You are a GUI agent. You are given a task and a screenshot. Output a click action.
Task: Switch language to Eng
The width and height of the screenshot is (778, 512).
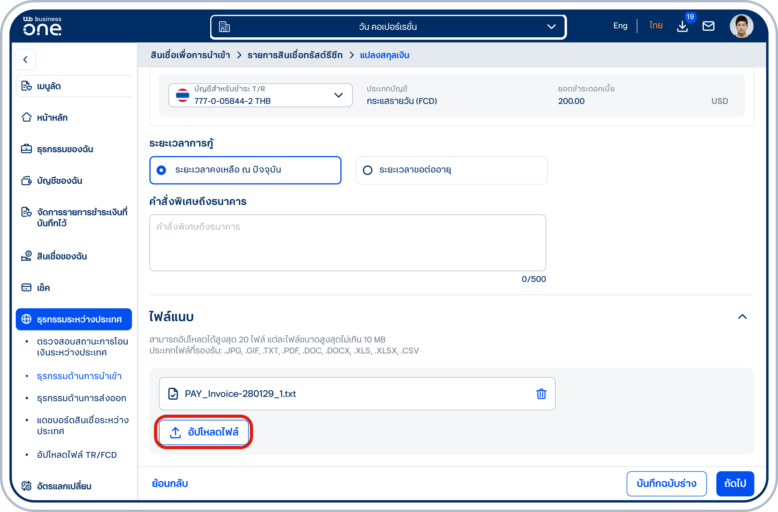click(620, 26)
